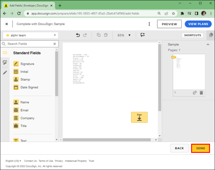Collapse the Sample document section
The height and width of the screenshot is (170, 215).
pyautogui.click(x=208, y=44)
